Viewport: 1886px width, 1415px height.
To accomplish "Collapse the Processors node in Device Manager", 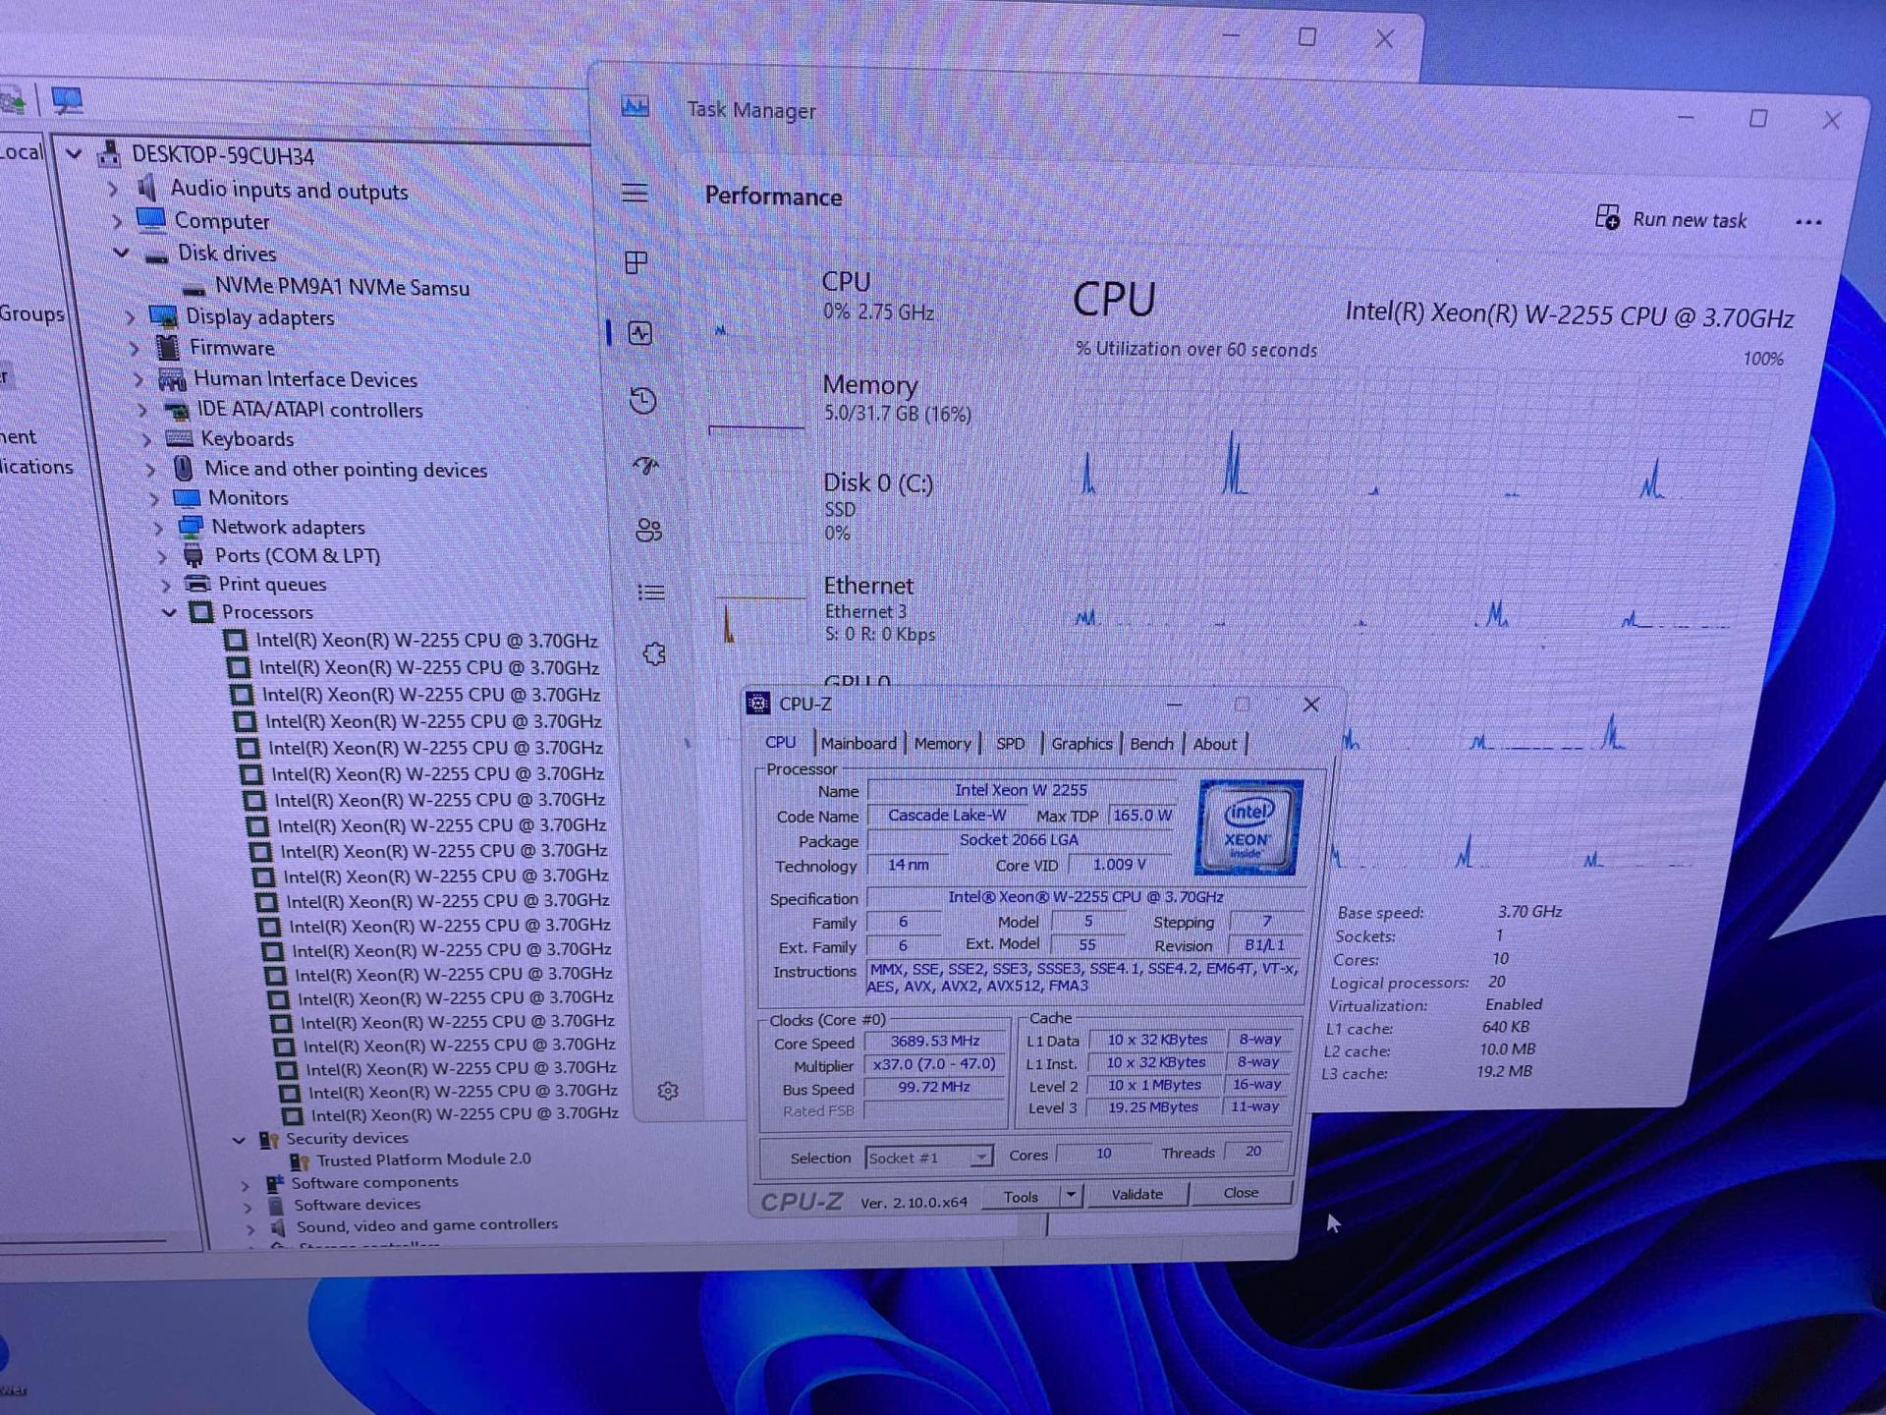I will pyautogui.click(x=169, y=611).
